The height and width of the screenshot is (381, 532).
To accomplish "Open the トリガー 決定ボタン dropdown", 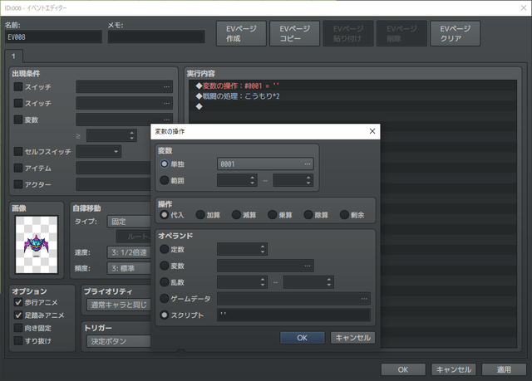I will tap(119, 341).
